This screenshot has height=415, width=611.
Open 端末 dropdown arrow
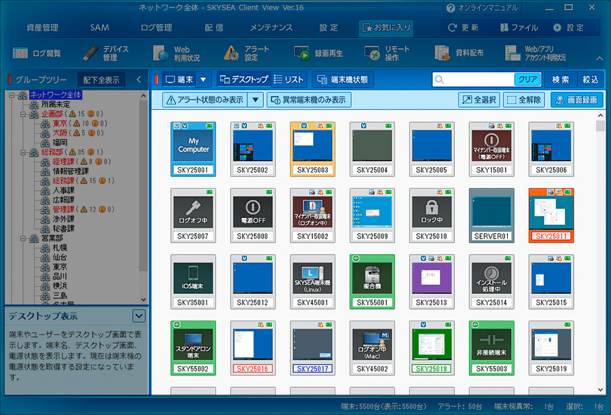point(204,79)
